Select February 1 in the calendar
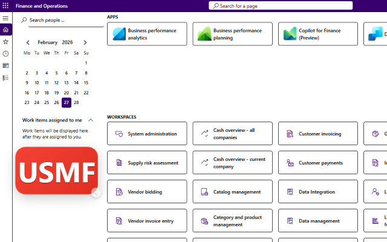The width and height of the screenshot is (387, 242). pyautogui.click(x=86, y=63)
